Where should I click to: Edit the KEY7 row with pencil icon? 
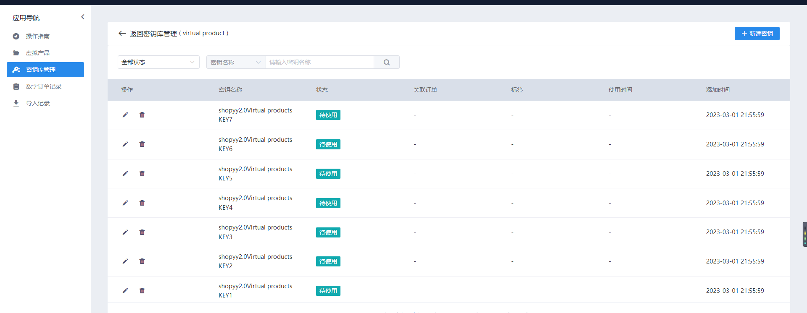point(125,115)
